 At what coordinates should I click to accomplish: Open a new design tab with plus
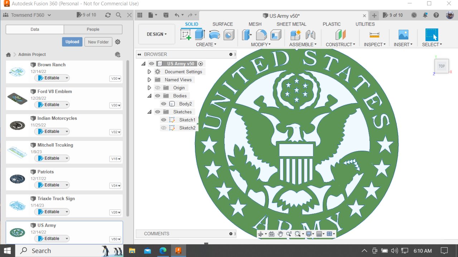(374, 15)
